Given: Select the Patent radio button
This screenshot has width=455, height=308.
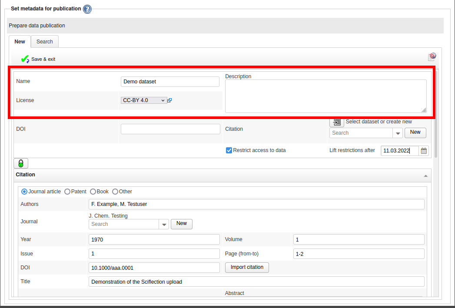Looking at the screenshot, I should pos(67,192).
